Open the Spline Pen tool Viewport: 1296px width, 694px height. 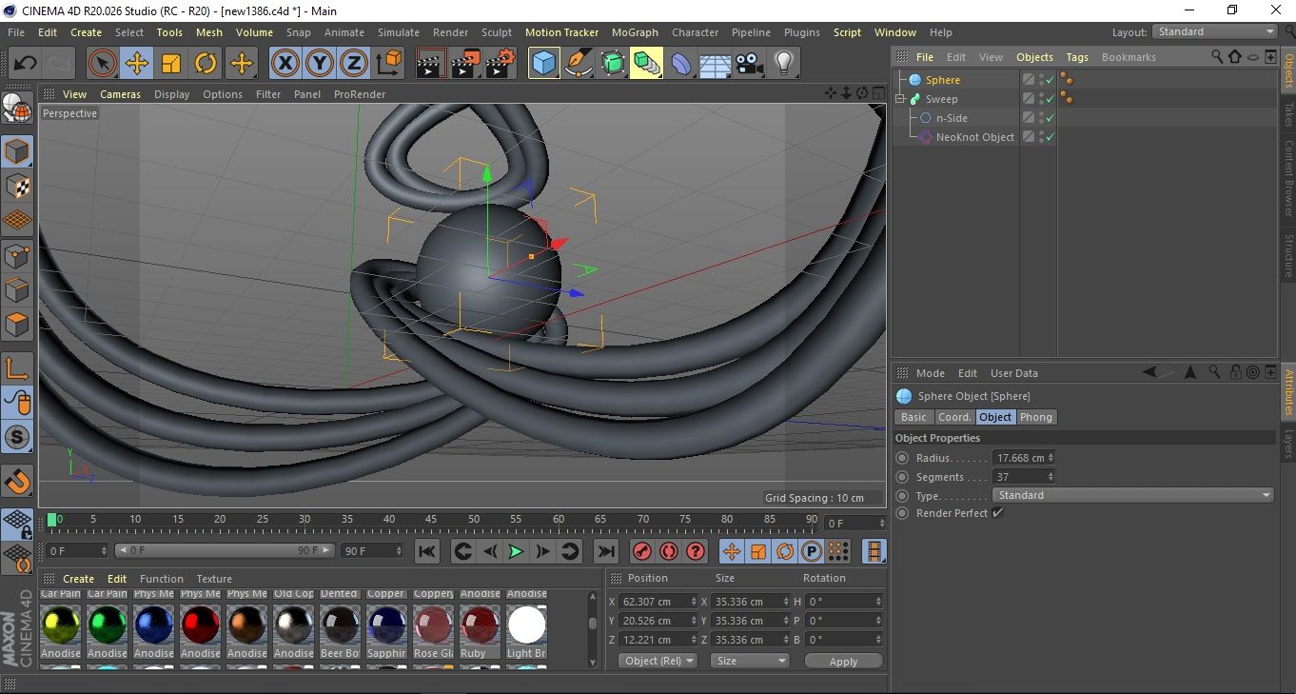(579, 64)
